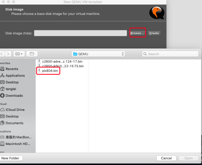The image size is (202, 165).
Task: Open the column view mode dropdown
Action: point(19,54)
